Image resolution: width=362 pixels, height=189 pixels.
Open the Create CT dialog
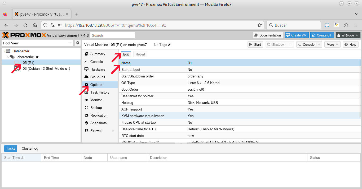(x=322, y=35)
